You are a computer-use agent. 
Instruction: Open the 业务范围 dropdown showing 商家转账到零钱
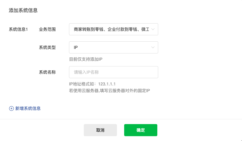(x=113, y=29)
